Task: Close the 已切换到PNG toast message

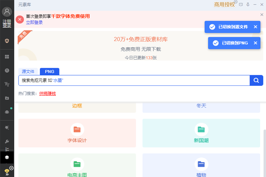Action: click(255, 43)
